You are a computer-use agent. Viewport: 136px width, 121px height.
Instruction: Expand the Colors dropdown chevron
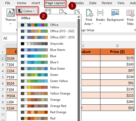(34, 11)
